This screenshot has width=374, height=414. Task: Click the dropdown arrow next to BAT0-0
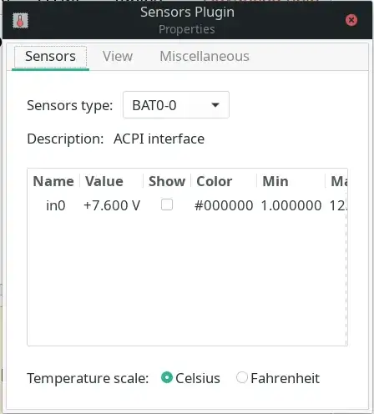point(215,105)
